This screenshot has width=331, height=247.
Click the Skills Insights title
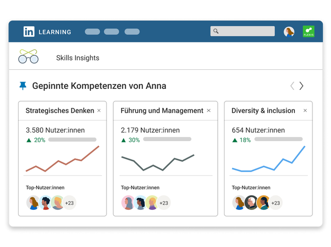pyautogui.click(x=78, y=58)
